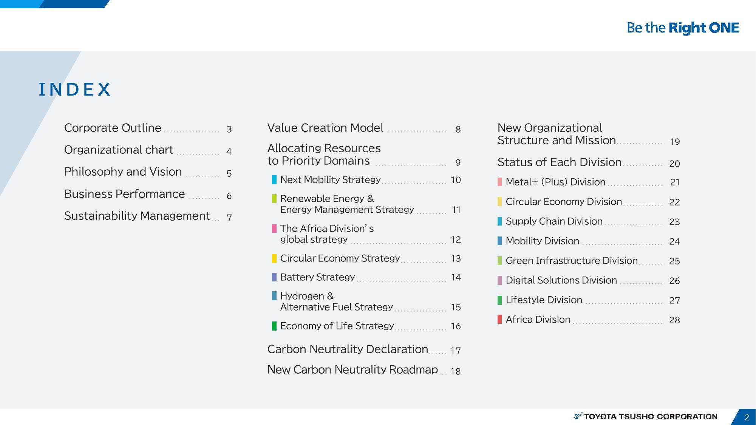Go to New Carbon Neutrality Roadmap
The width and height of the screenshot is (756, 425).
[352, 370]
